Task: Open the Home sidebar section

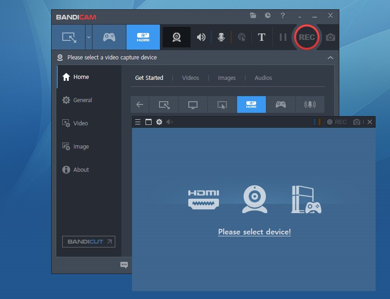Action: coord(89,77)
